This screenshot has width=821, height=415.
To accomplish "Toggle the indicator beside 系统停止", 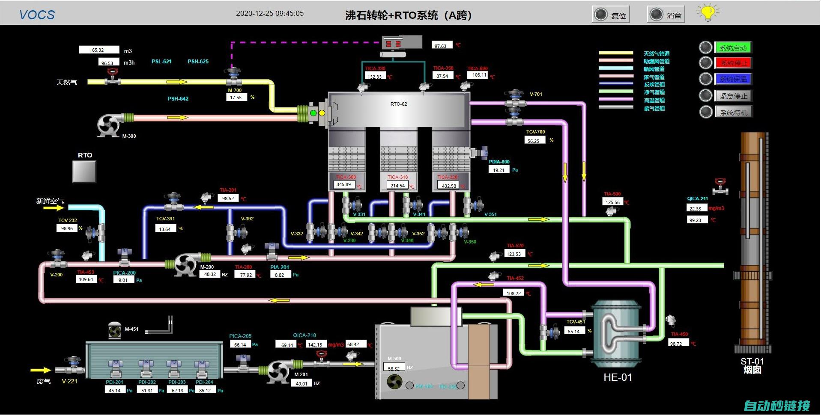I will [705, 63].
